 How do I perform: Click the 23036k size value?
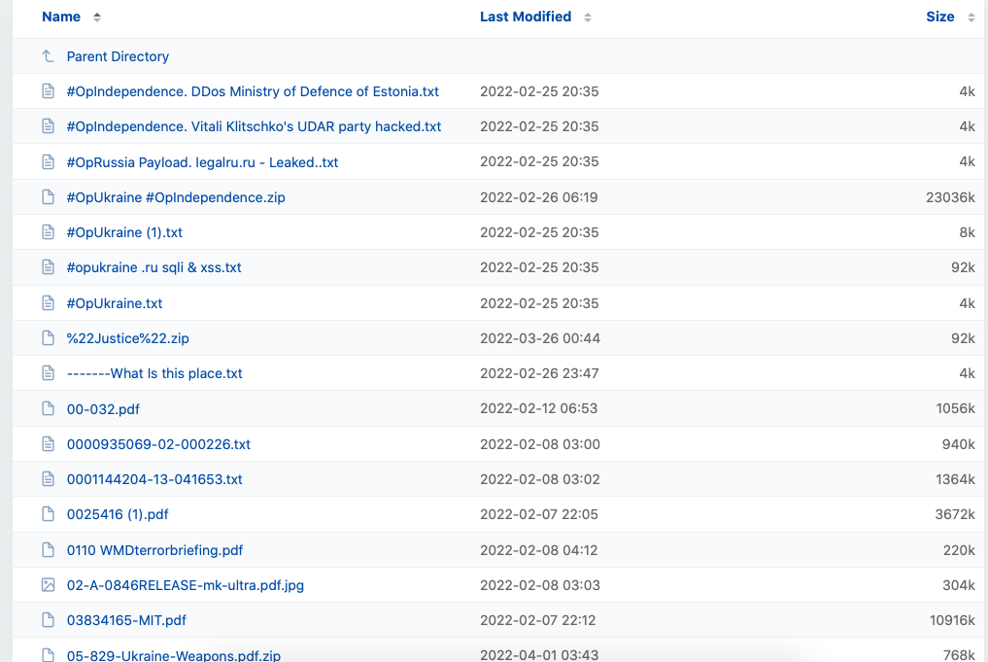click(950, 197)
